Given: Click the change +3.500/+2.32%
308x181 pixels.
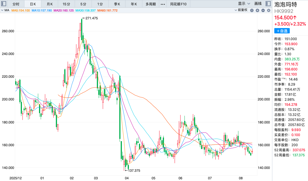Looking at the screenshot, I should pyautogui.click(x=290, y=24).
